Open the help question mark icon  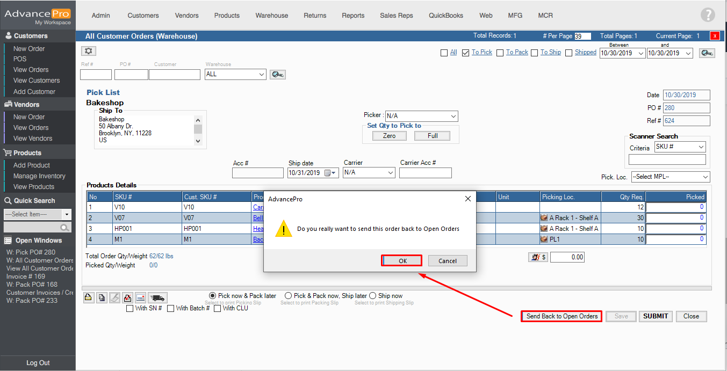(x=708, y=15)
